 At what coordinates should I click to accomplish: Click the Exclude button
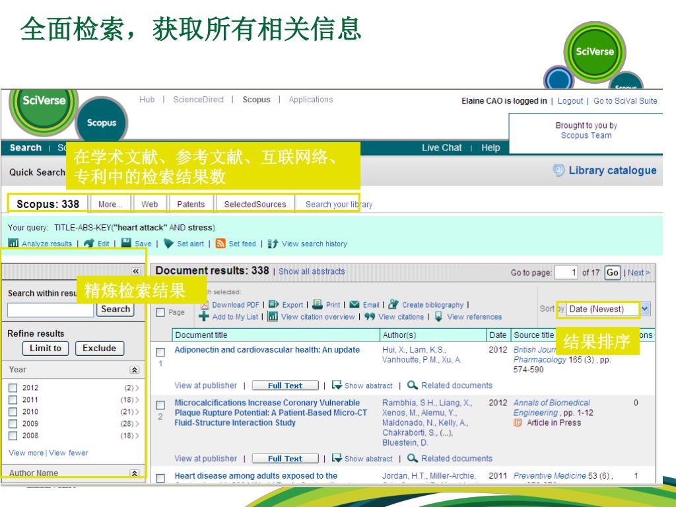100,348
